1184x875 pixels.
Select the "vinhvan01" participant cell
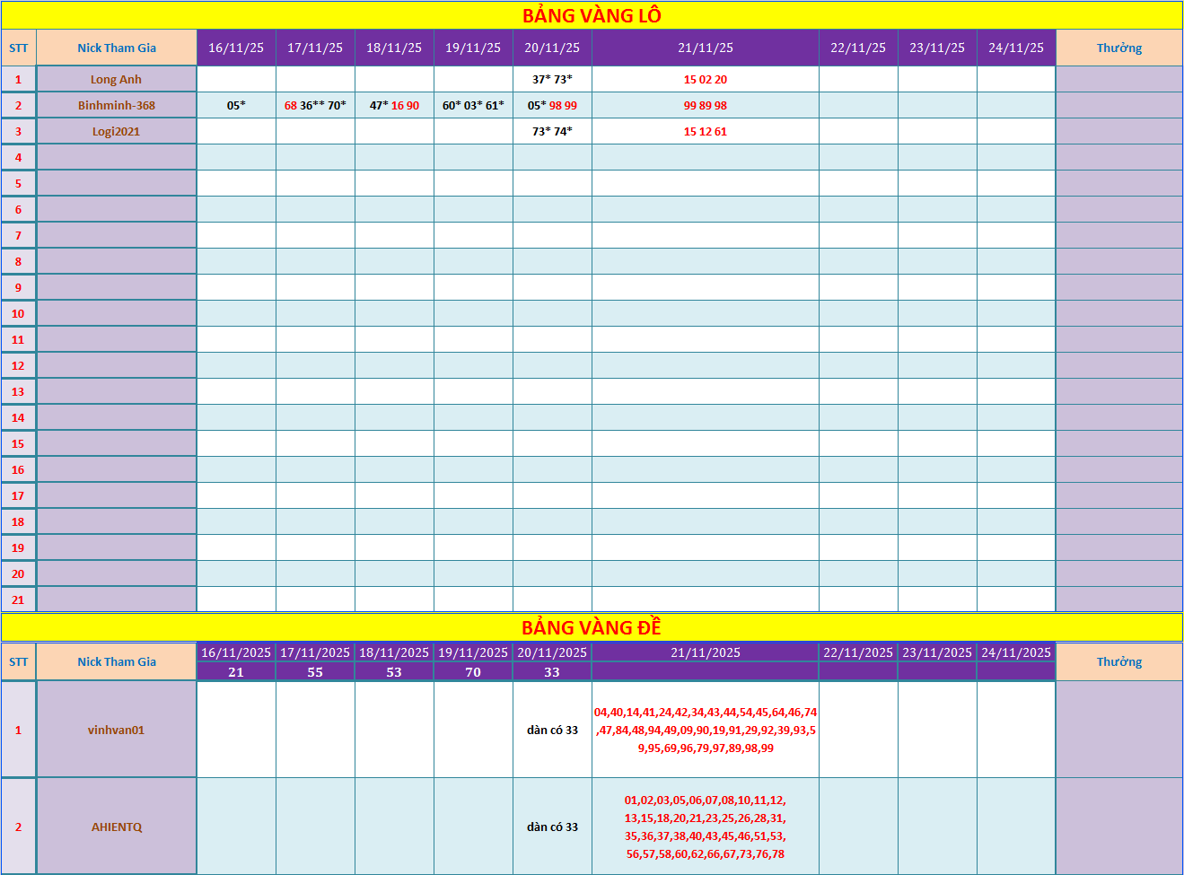(116, 730)
